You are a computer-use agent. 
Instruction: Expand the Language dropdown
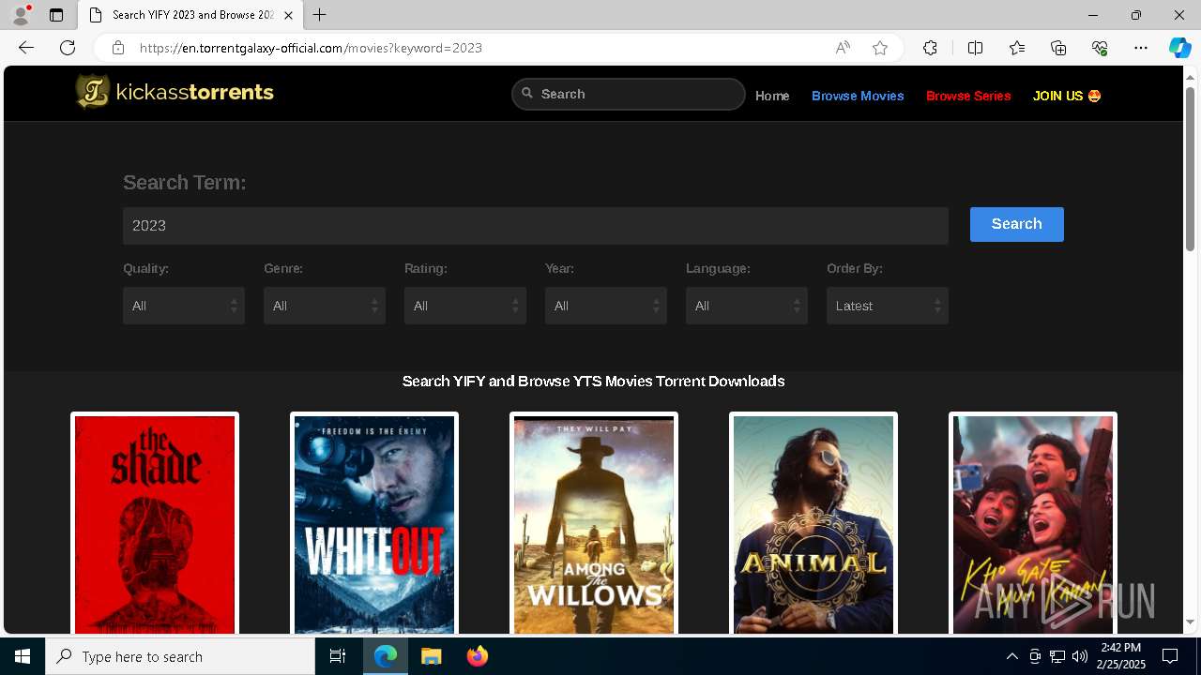click(x=747, y=306)
